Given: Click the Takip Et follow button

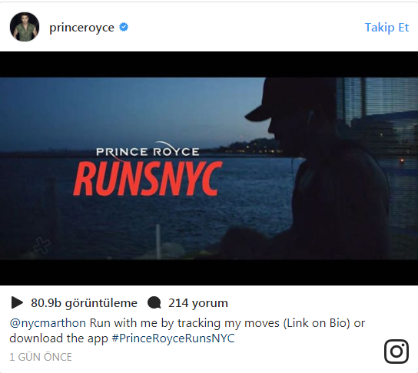Looking at the screenshot, I should pos(386,28).
